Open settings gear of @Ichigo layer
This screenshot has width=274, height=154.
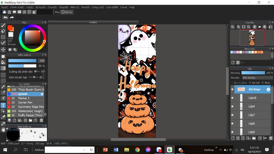(x=268, y=89)
